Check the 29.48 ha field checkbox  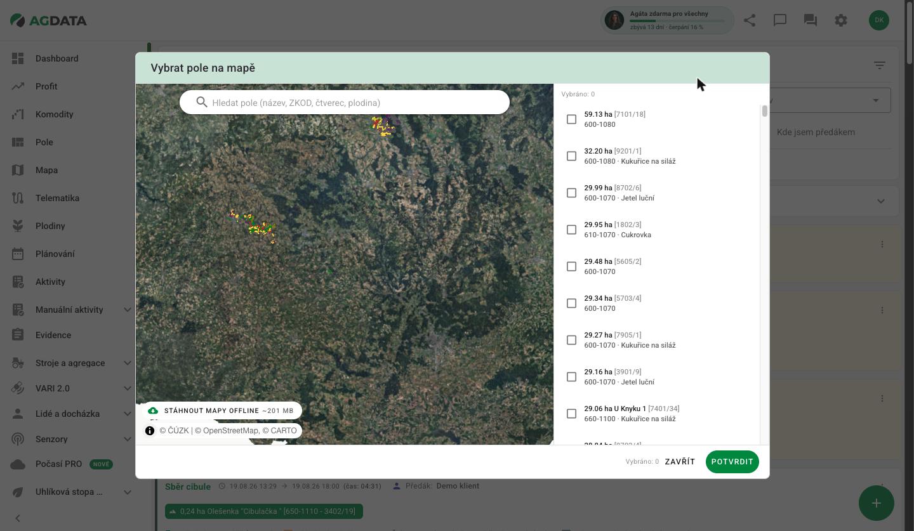(x=571, y=266)
